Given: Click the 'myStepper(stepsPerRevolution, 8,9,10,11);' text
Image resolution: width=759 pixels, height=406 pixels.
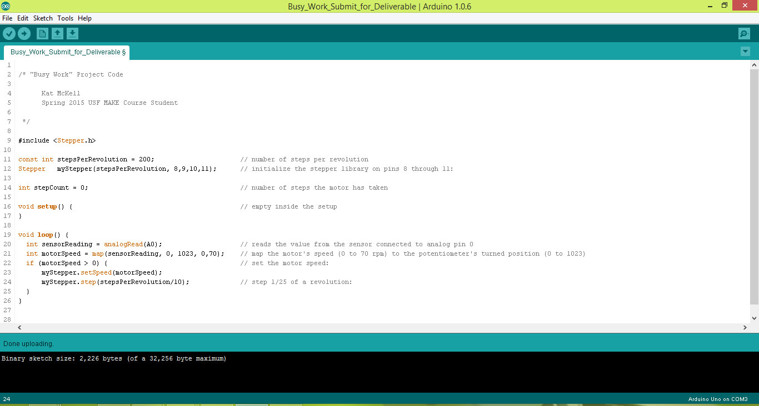Looking at the screenshot, I should (137, 169).
